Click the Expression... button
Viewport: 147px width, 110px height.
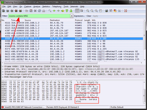pos(79,16)
